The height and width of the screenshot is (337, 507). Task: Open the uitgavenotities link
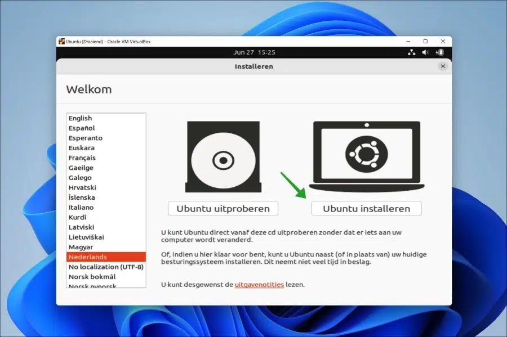click(x=259, y=285)
